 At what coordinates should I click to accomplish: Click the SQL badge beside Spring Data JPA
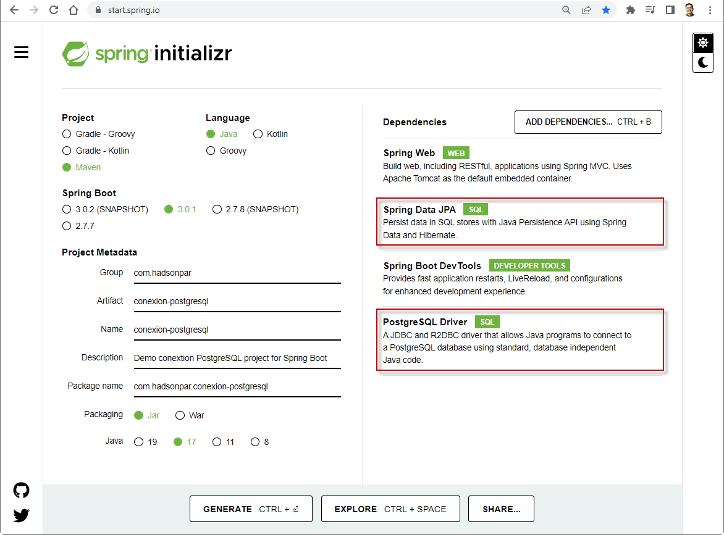[476, 209]
